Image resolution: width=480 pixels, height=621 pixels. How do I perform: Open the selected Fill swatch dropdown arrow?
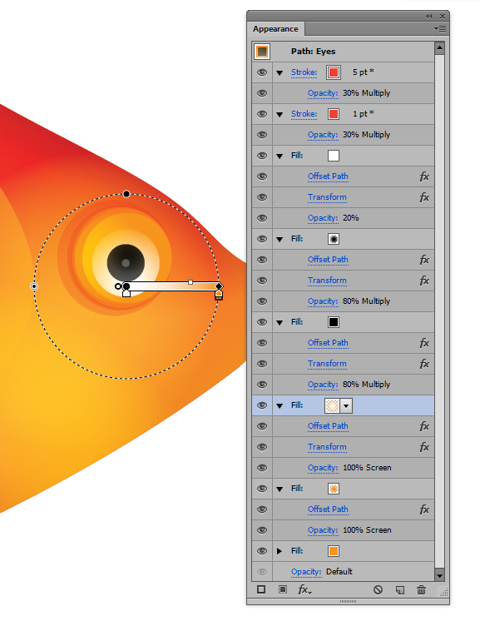point(346,405)
